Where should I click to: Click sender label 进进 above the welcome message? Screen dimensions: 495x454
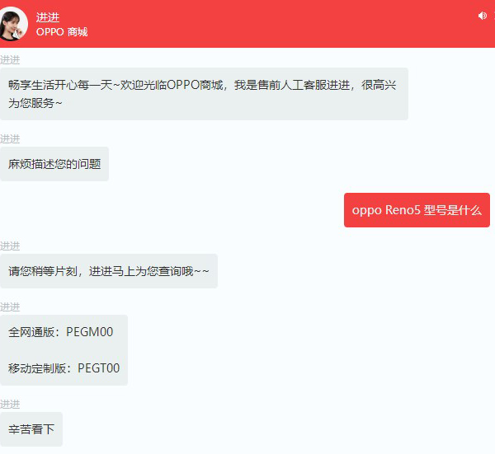coord(10,60)
